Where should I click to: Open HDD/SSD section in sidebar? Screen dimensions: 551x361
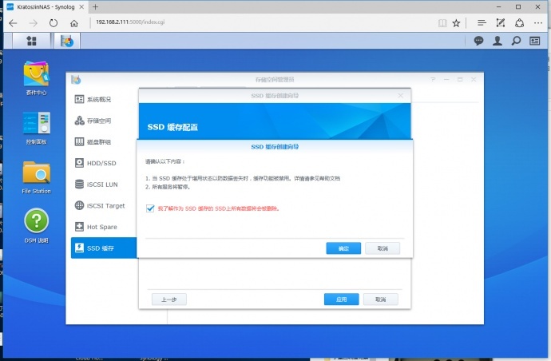(x=103, y=163)
